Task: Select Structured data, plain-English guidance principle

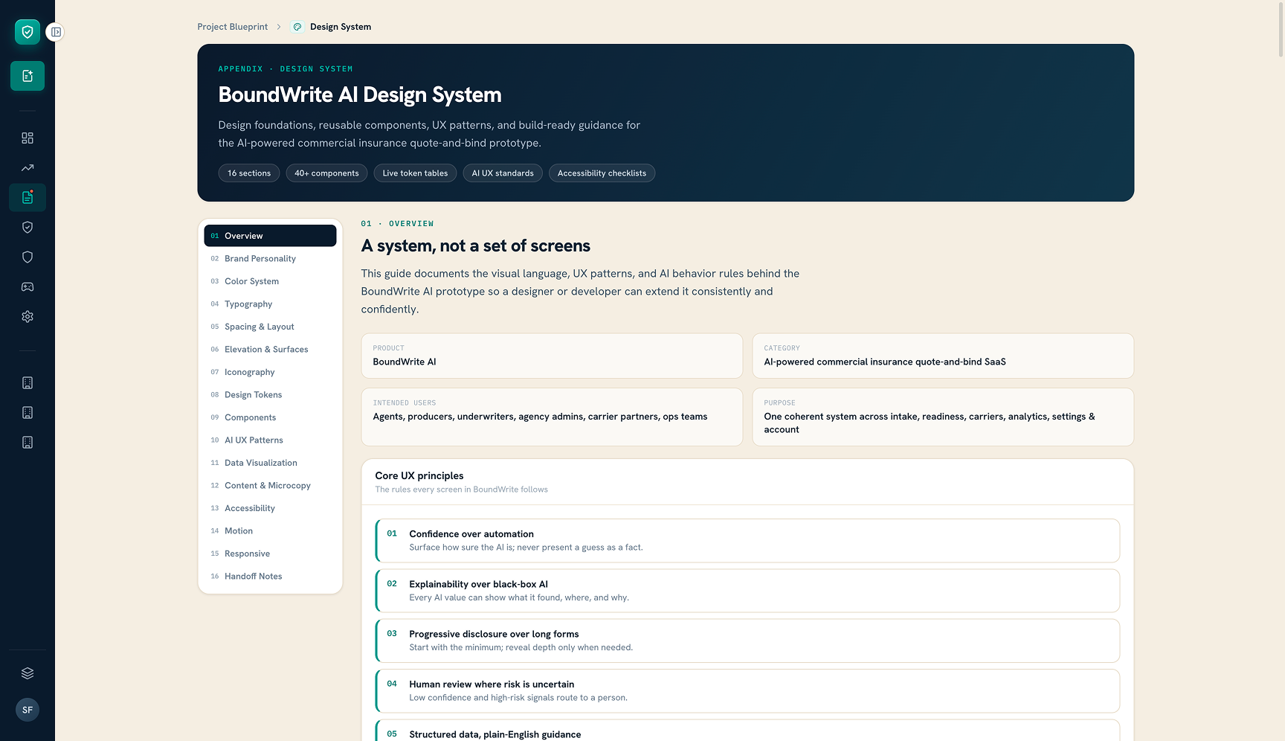Action: (747, 731)
